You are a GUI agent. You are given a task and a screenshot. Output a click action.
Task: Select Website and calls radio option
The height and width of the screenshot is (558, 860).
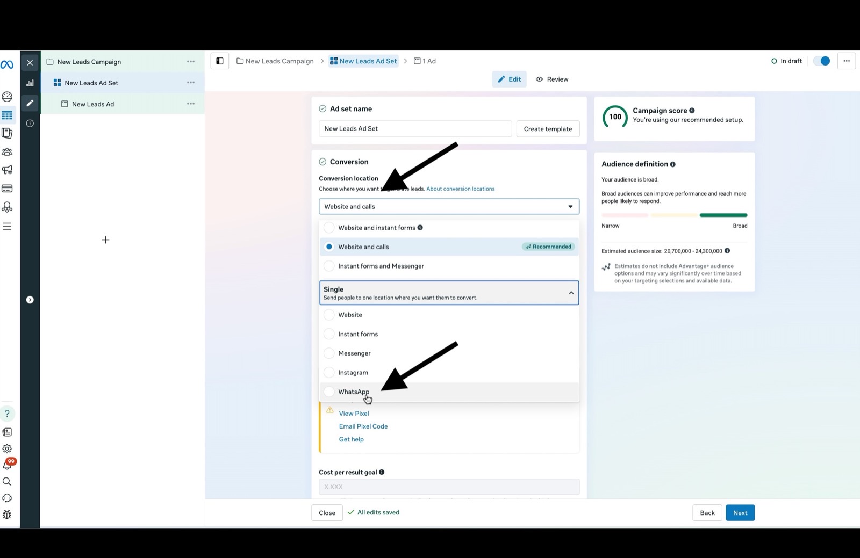pos(329,247)
